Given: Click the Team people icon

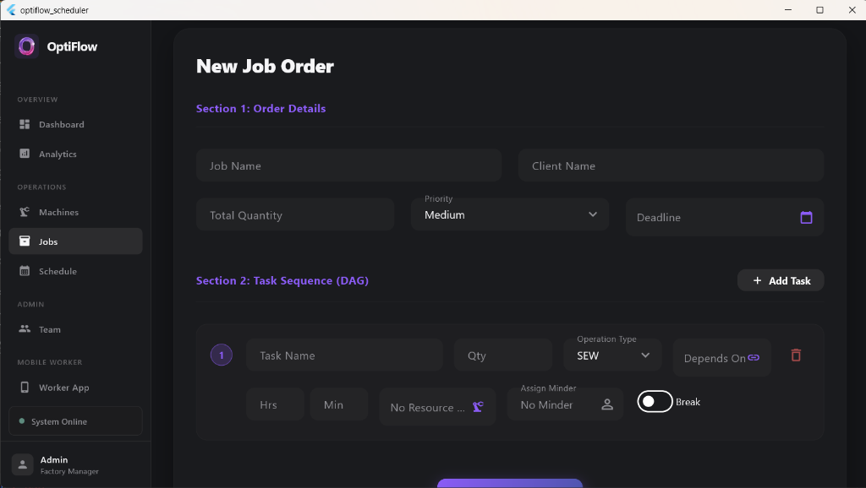Looking at the screenshot, I should click(x=25, y=328).
